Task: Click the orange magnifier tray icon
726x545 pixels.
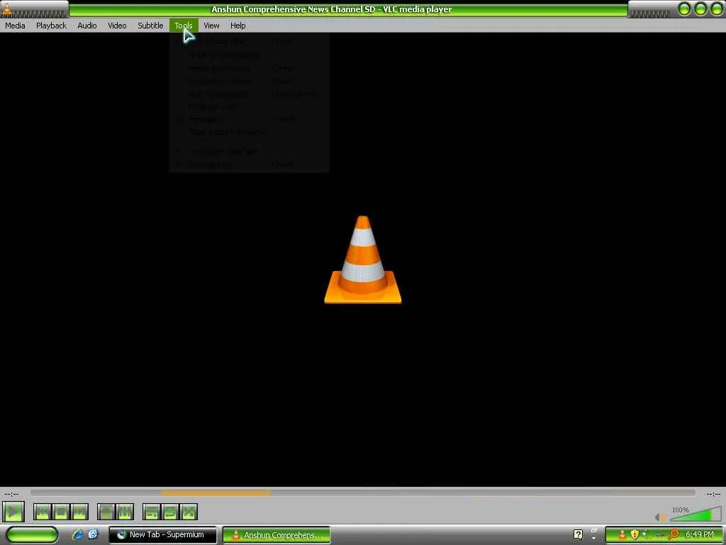Action: point(674,534)
